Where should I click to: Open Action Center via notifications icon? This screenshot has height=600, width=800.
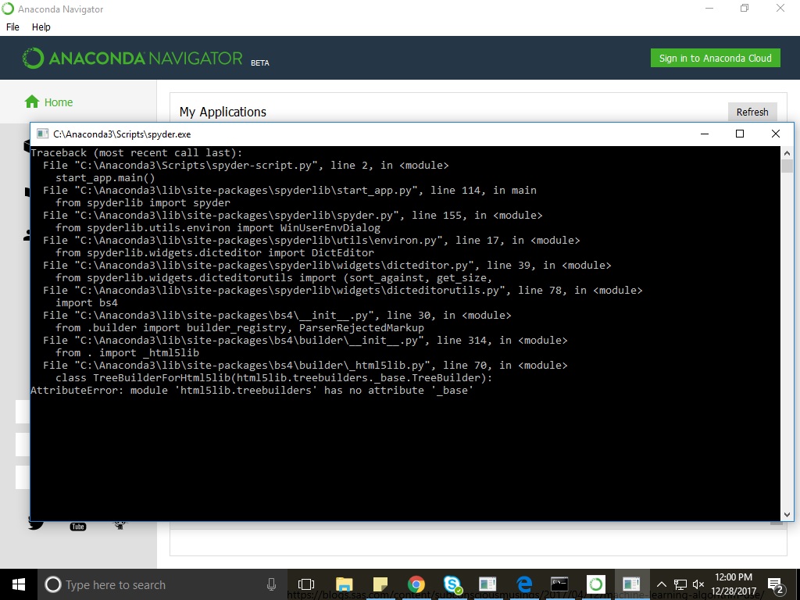pos(776,584)
